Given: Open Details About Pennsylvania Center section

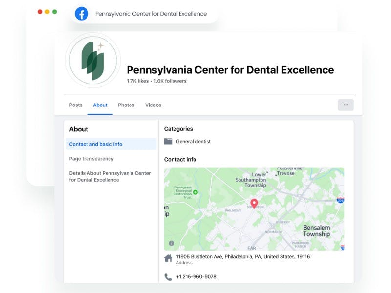Looking at the screenshot, I should pos(110,176).
